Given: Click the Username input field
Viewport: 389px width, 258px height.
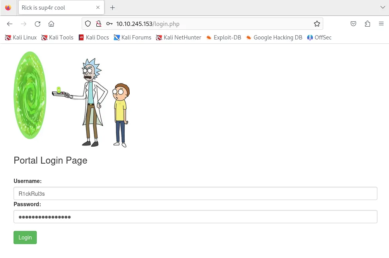Looking at the screenshot, I should coord(195,193).
